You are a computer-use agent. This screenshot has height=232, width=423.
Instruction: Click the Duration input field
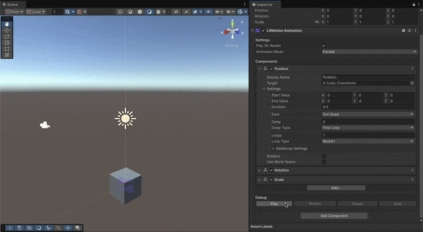[368, 107]
